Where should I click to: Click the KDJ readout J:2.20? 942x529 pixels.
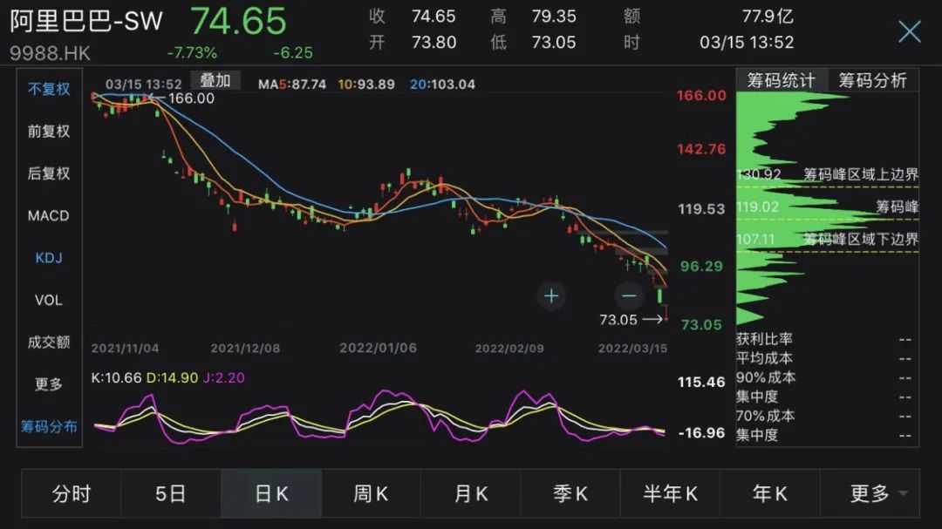pyautogui.click(x=223, y=377)
